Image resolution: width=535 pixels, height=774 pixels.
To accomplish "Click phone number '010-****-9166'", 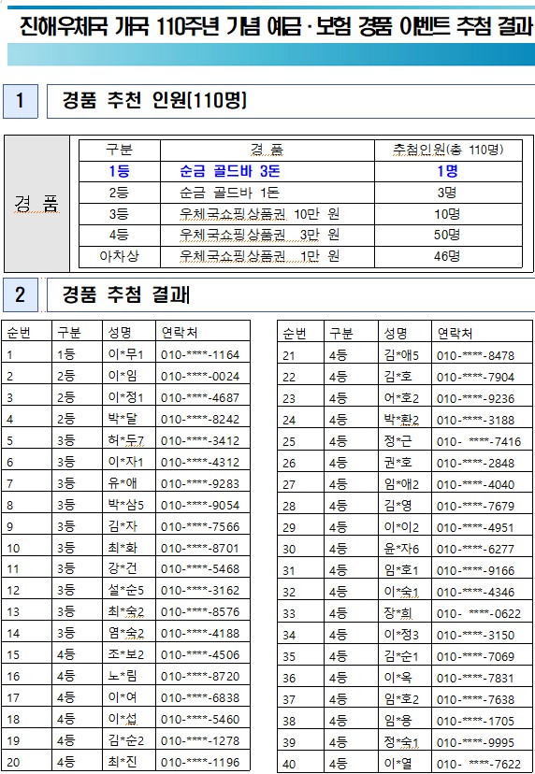I will pos(476,570).
